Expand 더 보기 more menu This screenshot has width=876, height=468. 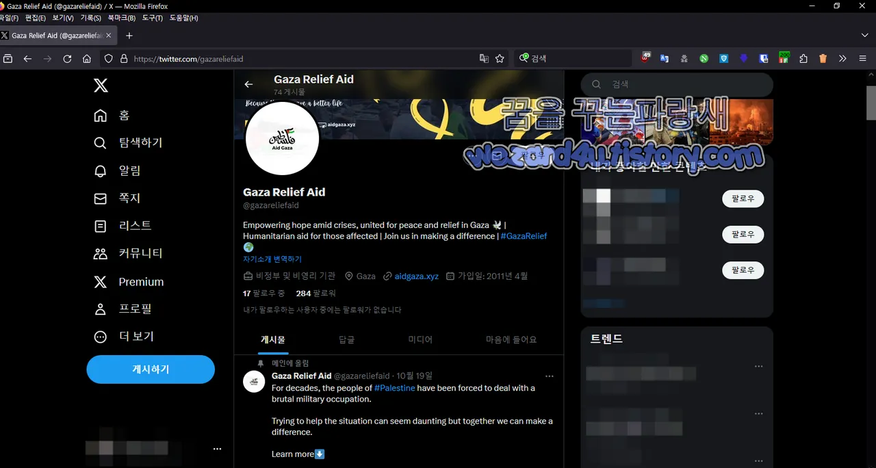(124, 337)
